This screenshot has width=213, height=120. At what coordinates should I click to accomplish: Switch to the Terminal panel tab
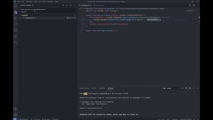point(110,88)
